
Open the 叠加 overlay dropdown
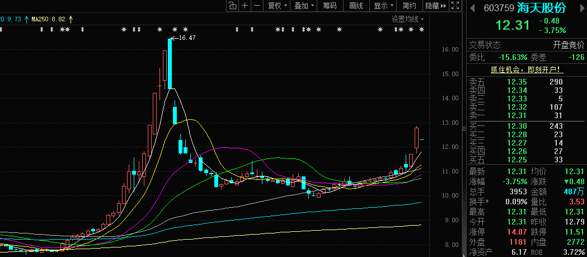pyautogui.click(x=304, y=6)
